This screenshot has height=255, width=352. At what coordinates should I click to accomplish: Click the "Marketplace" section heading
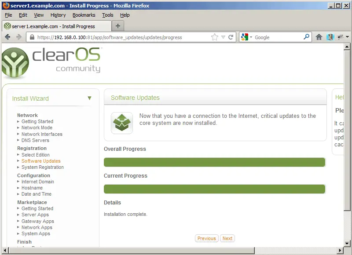[32, 202]
